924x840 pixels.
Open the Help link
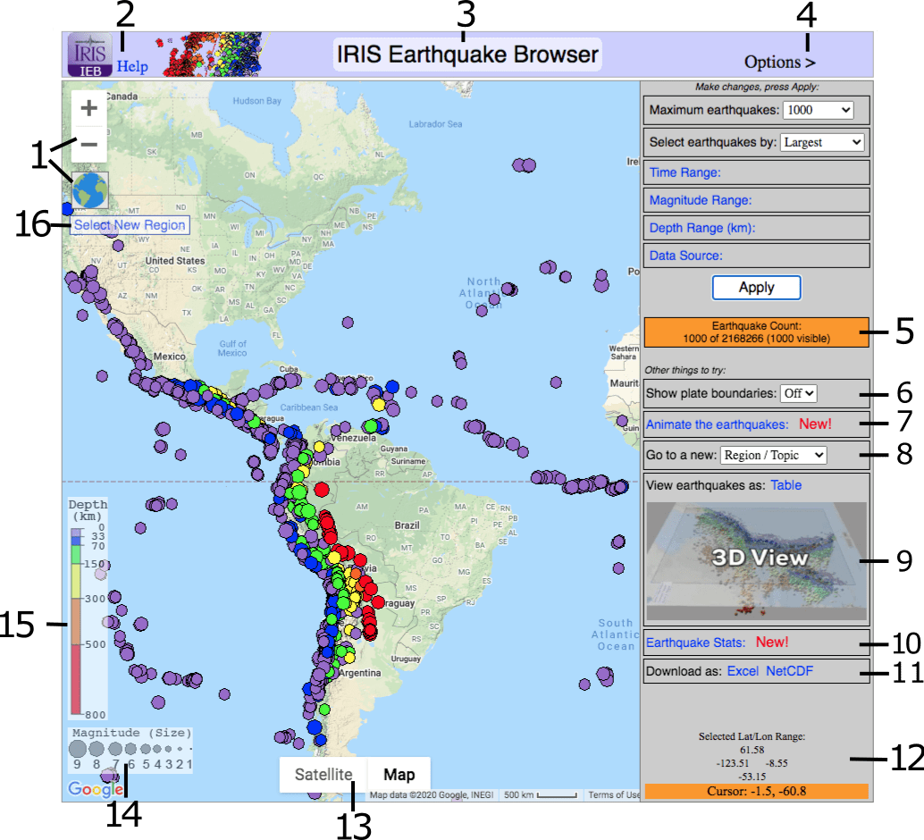[x=132, y=66]
